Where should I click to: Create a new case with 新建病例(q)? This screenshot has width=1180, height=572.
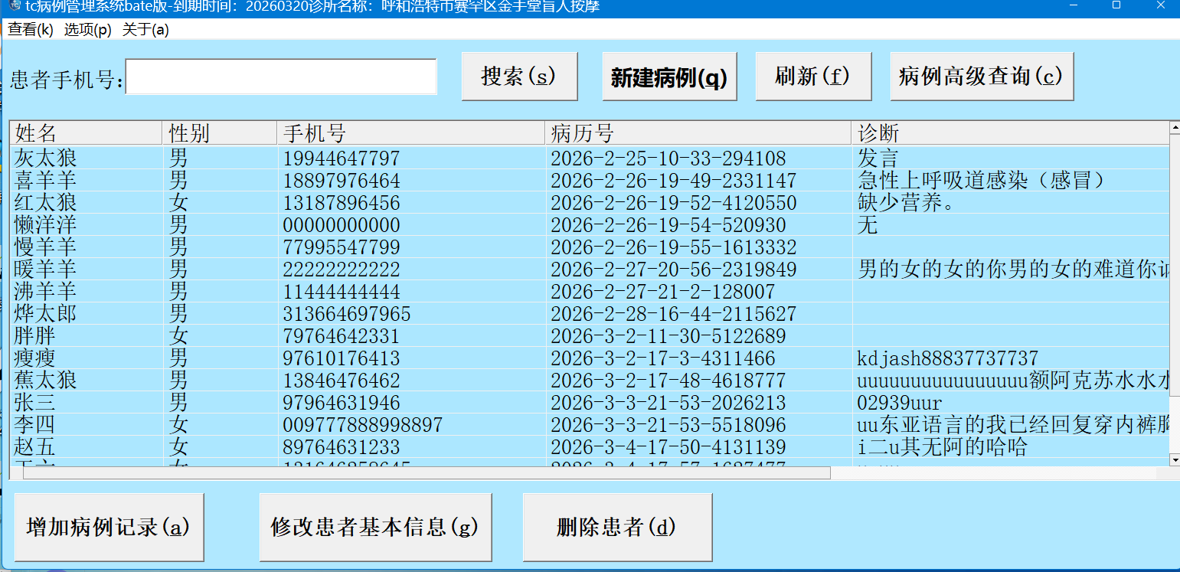point(669,76)
